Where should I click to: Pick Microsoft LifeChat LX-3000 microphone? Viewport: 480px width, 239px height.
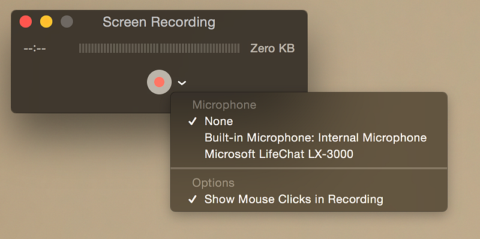pos(308,154)
